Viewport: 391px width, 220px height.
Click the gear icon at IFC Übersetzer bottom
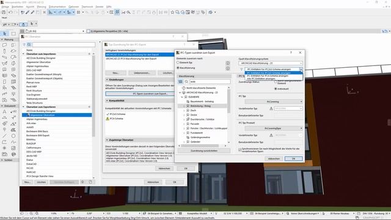(82, 182)
